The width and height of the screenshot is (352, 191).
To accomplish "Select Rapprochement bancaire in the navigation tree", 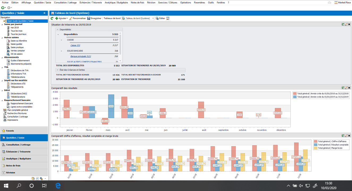I will coord(22,103).
